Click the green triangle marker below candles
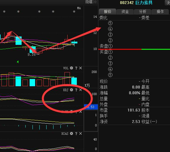The width and height of the screenshot is (170, 152). click(18, 62)
